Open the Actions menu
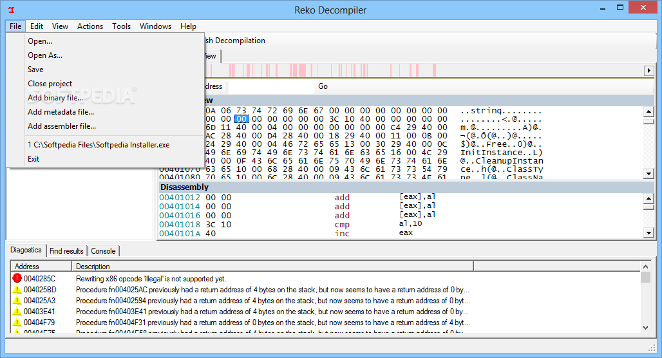Viewport: 662px width, 358px height. pos(90,26)
